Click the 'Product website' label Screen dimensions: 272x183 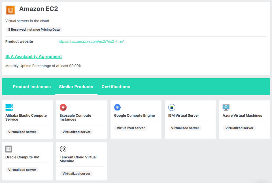19,41
